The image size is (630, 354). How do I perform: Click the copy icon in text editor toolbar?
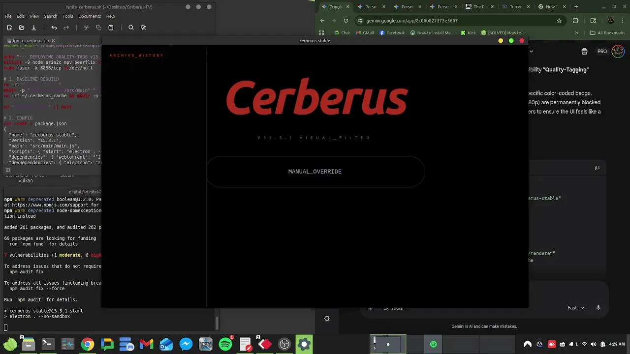[98, 28]
